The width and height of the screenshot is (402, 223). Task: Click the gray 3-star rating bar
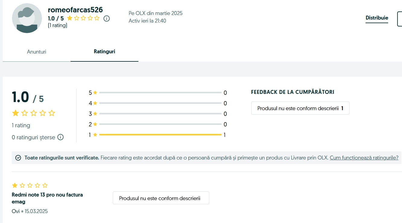coord(160,114)
